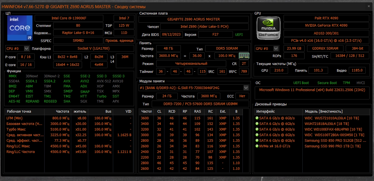Click the Рабочая точка column header

[25, 112]
